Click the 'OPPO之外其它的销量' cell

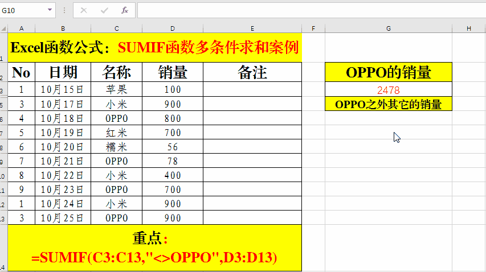pos(389,104)
